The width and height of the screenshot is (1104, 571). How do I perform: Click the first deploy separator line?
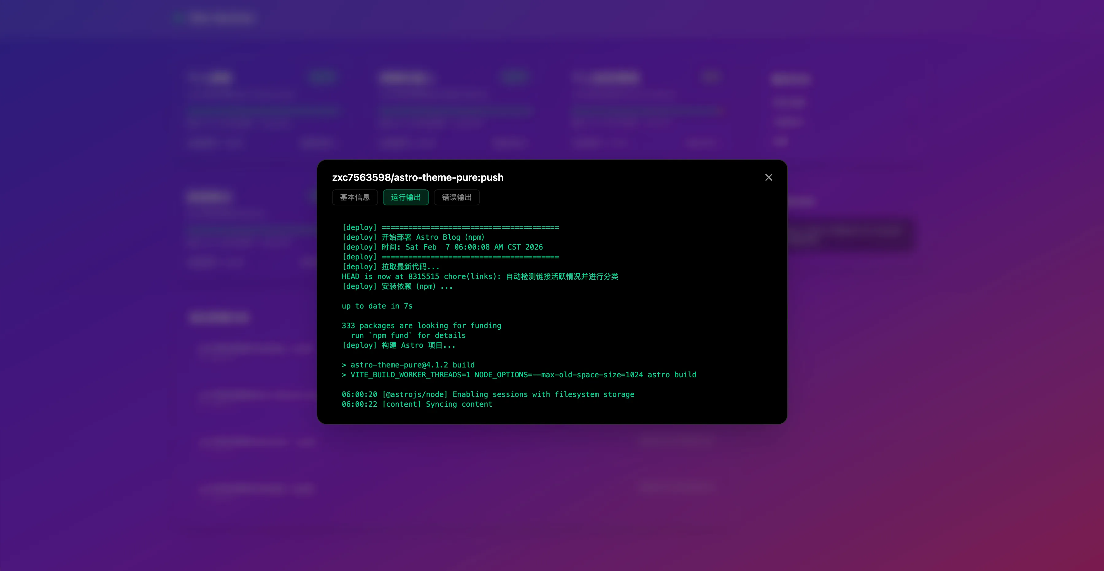(x=450, y=227)
